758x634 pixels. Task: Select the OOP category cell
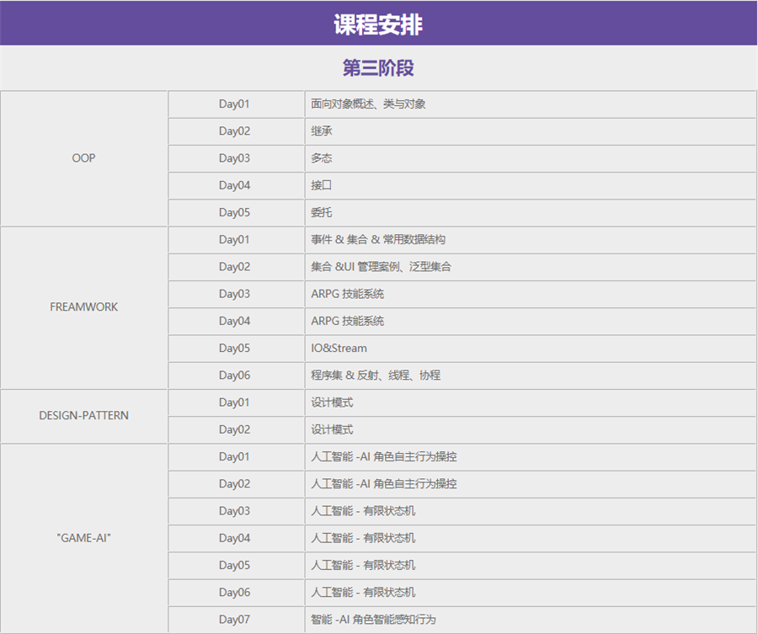point(83,158)
